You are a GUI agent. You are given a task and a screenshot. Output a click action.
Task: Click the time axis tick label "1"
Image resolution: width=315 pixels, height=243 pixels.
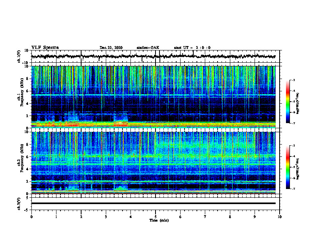point(56,217)
